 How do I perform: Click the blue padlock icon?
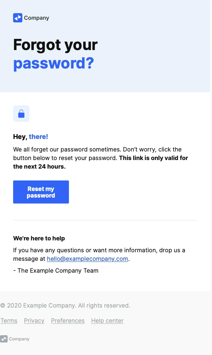(21, 114)
